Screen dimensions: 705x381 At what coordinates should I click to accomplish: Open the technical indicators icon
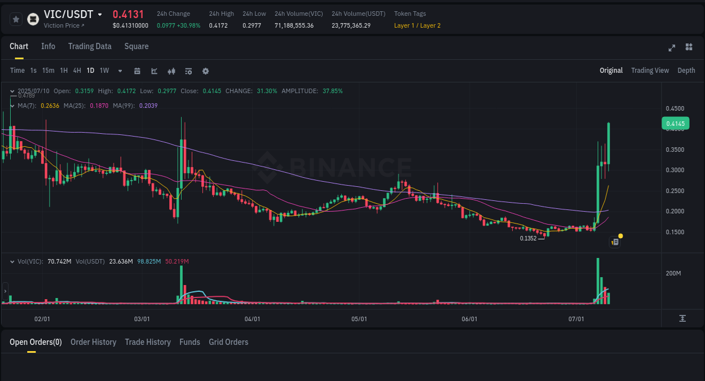click(x=188, y=71)
